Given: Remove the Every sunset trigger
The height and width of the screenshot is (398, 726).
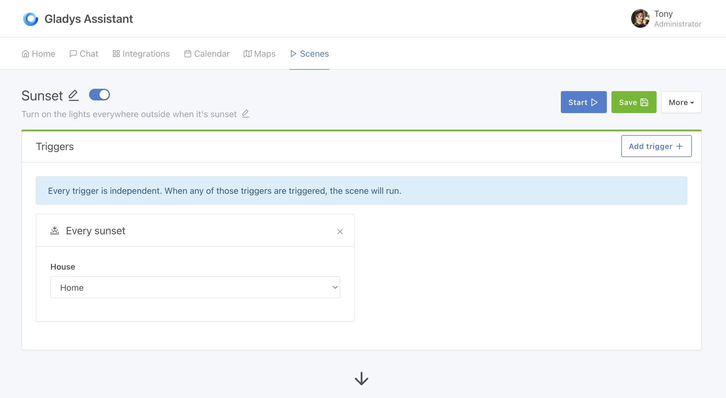Looking at the screenshot, I should 340,231.
